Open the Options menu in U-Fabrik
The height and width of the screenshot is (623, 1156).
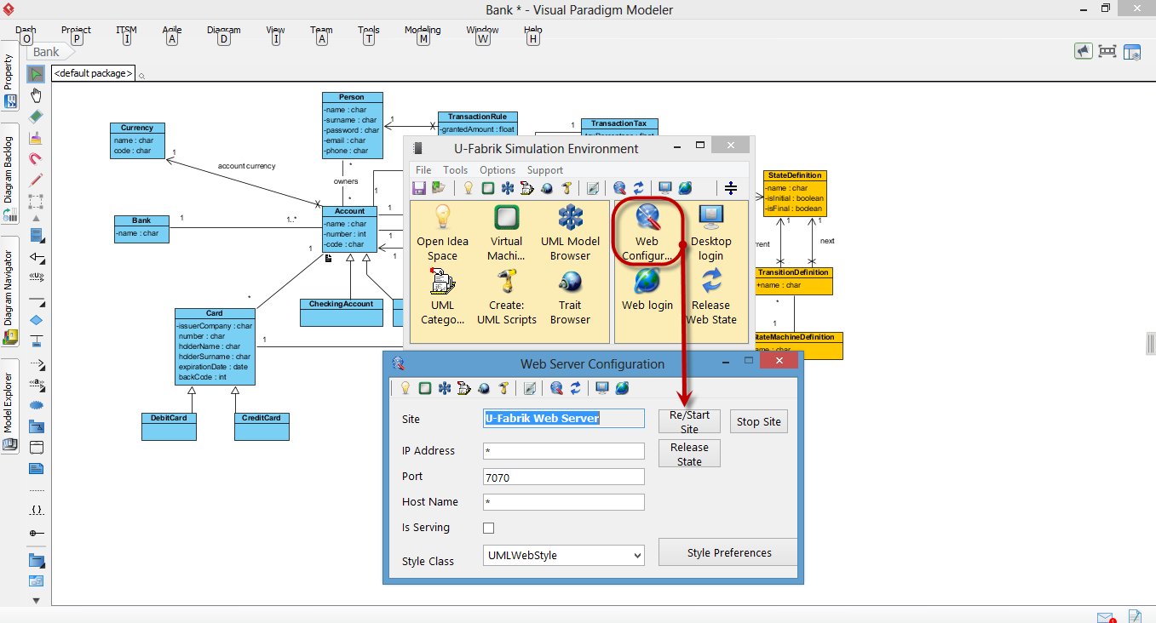(x=497, y=170)
